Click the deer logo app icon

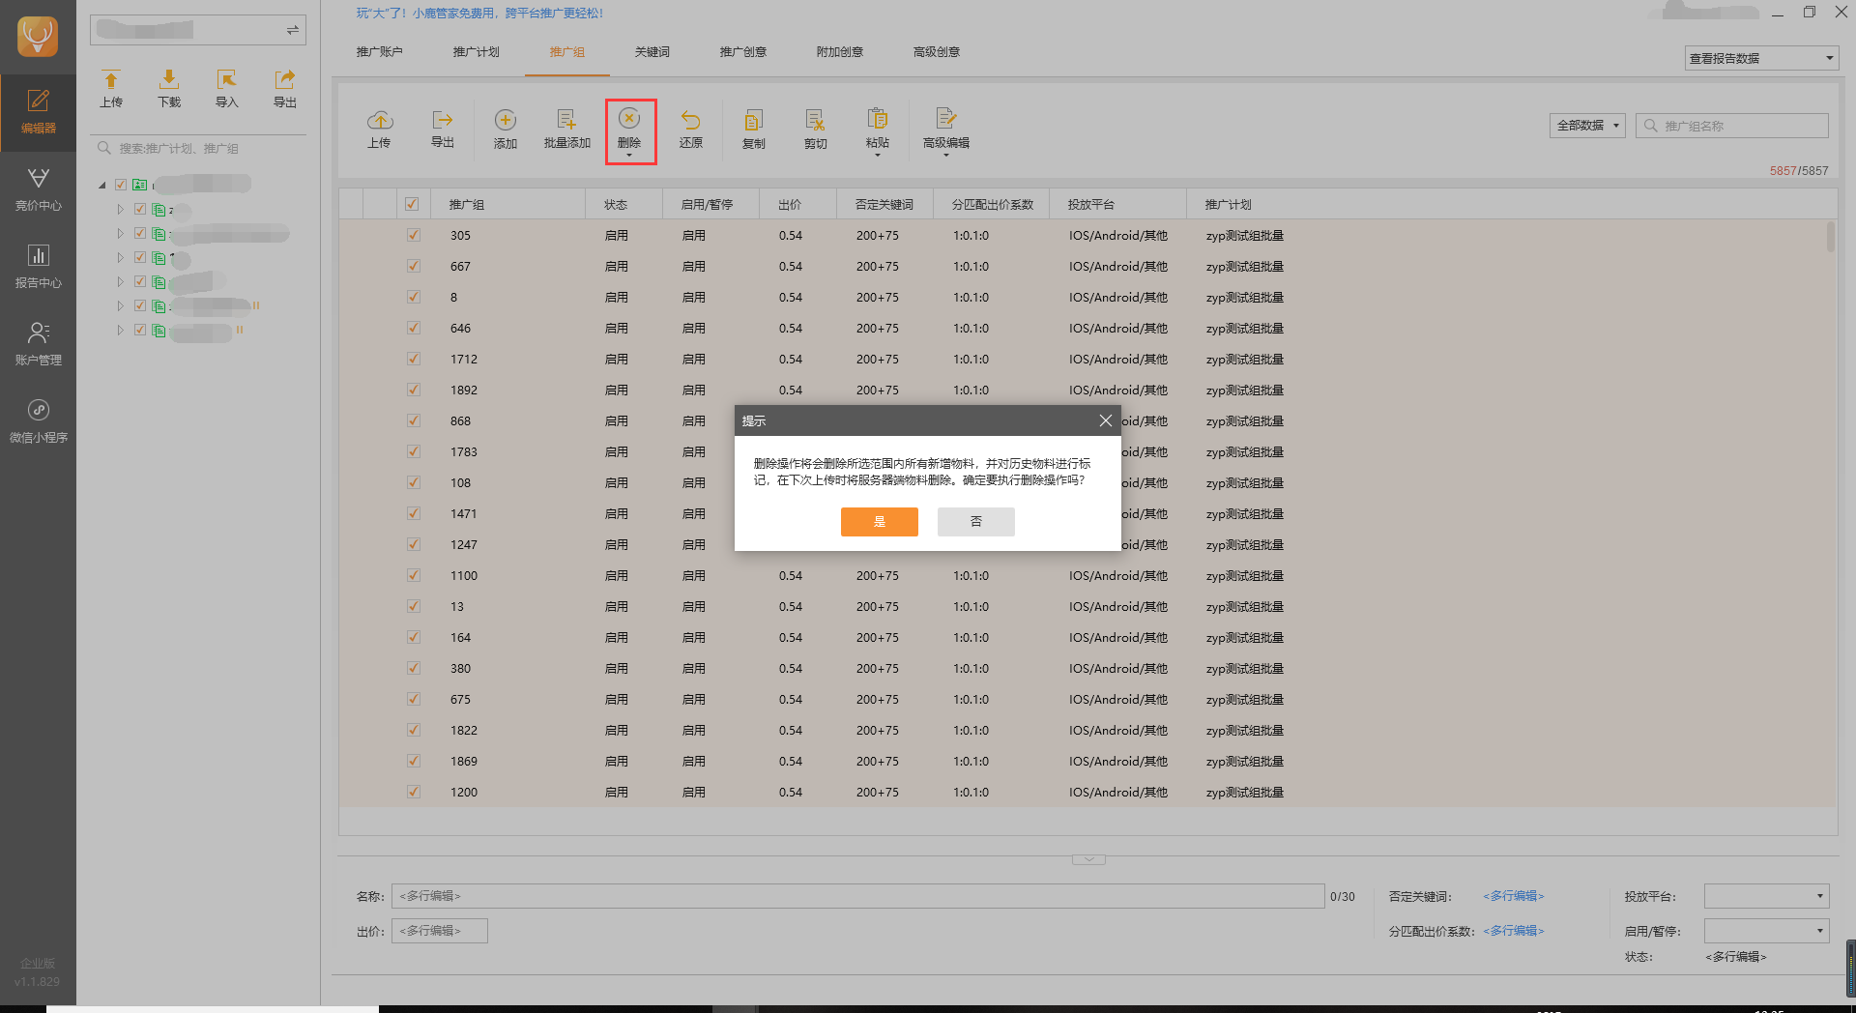point(38,37)
